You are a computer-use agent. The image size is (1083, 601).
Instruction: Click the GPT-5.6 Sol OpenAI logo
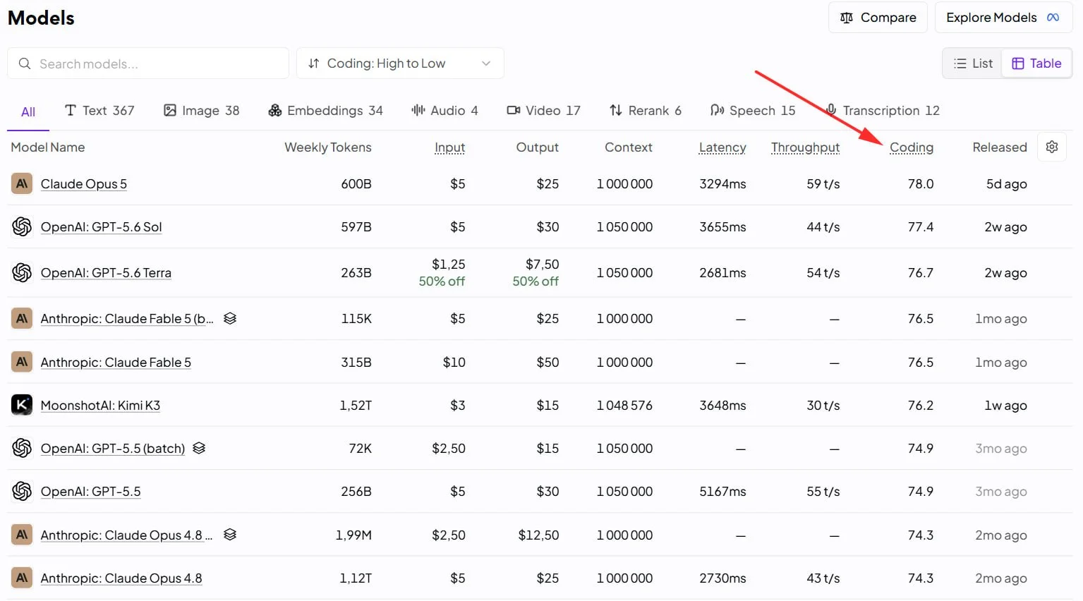point(22,226)
